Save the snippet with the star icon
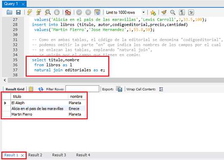Viewport: 224px width, 160px height. (x=153, y=13)
